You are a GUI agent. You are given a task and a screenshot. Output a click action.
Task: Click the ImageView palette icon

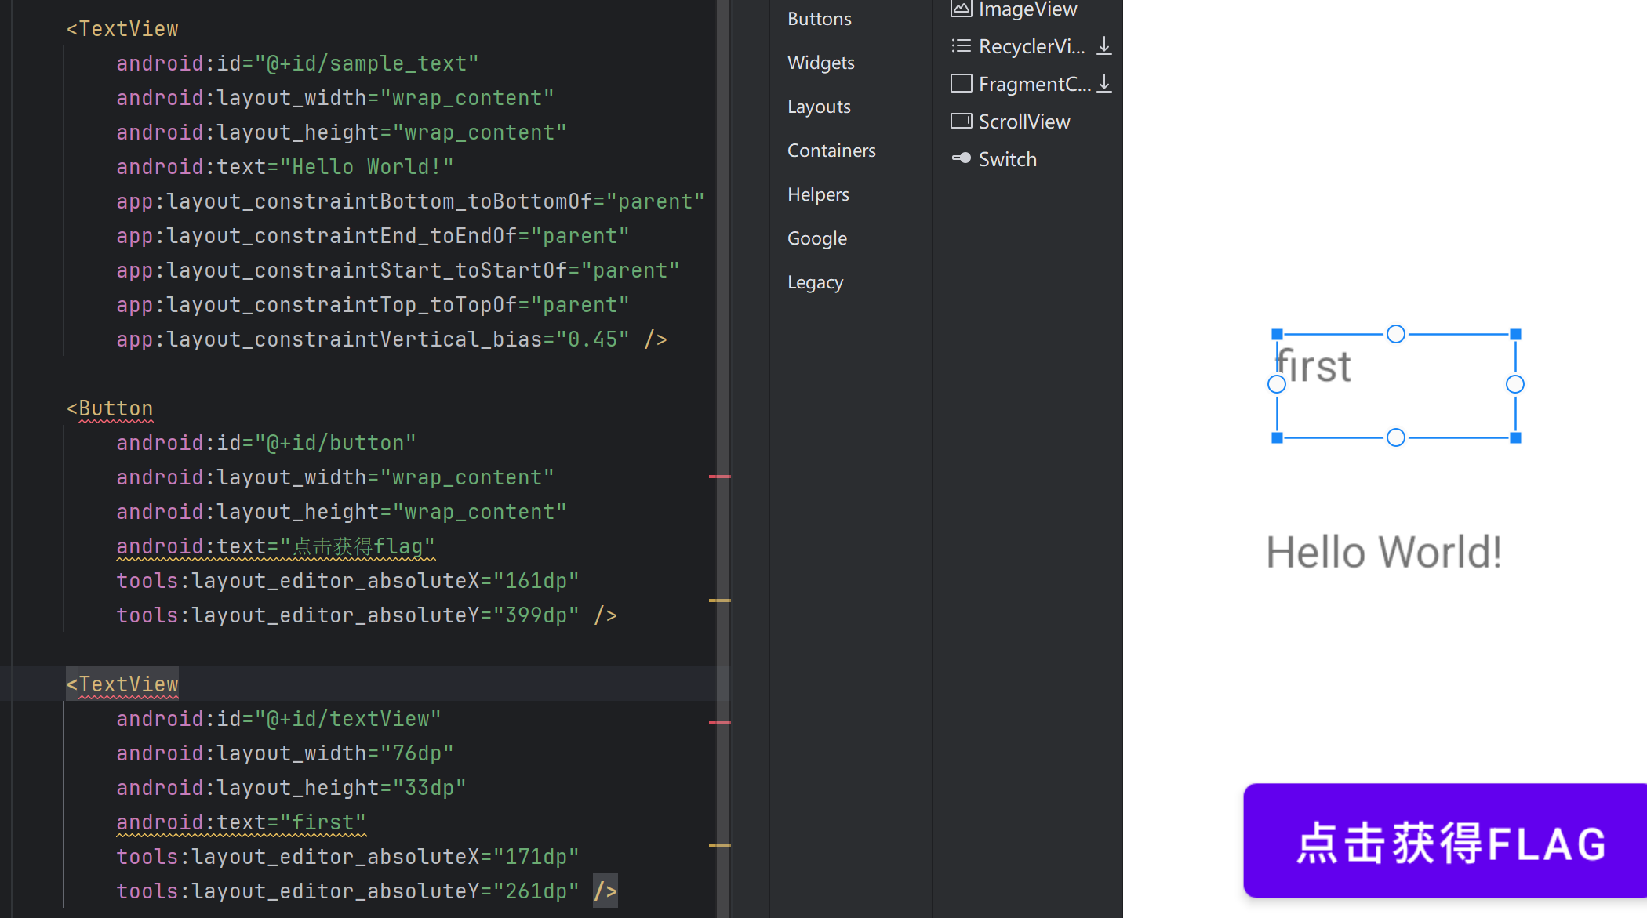(961, 9)
